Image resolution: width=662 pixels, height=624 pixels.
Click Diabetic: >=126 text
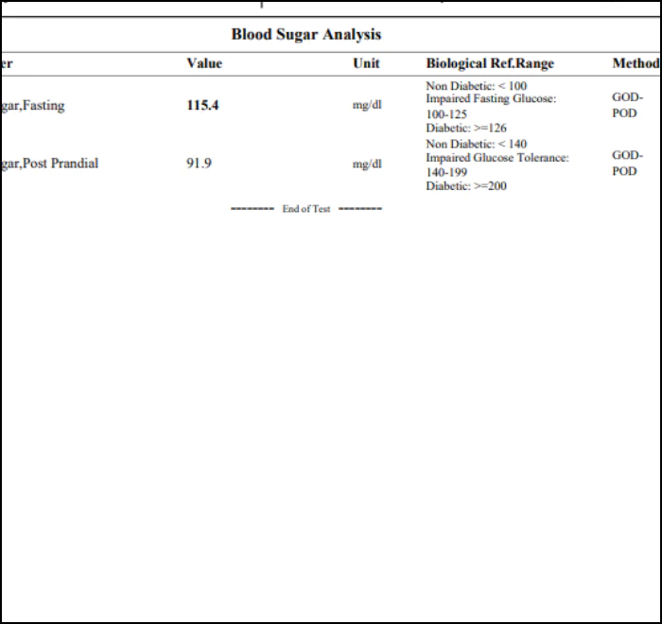pos(466,128)
